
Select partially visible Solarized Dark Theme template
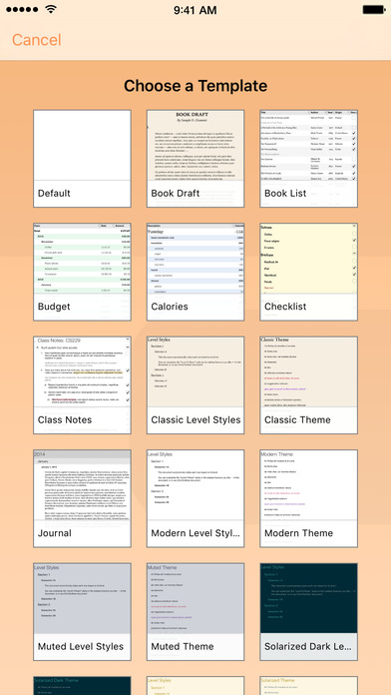click(82, 686)
